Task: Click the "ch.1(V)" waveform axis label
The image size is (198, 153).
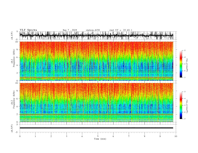Action: [12, 35]
